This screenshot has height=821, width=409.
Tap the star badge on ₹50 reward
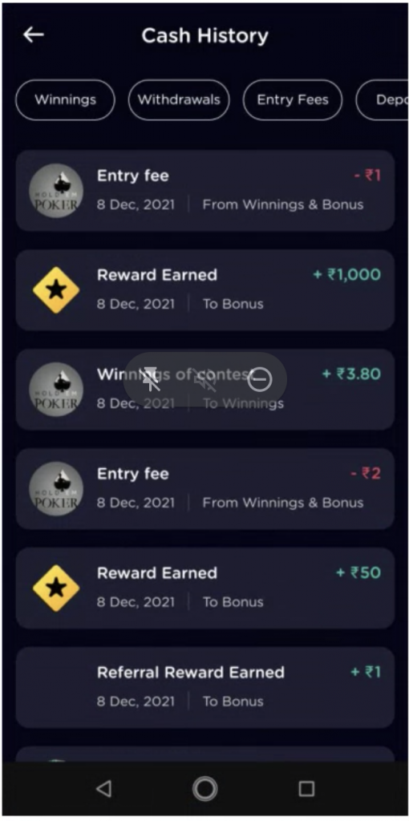click(56, 588)
